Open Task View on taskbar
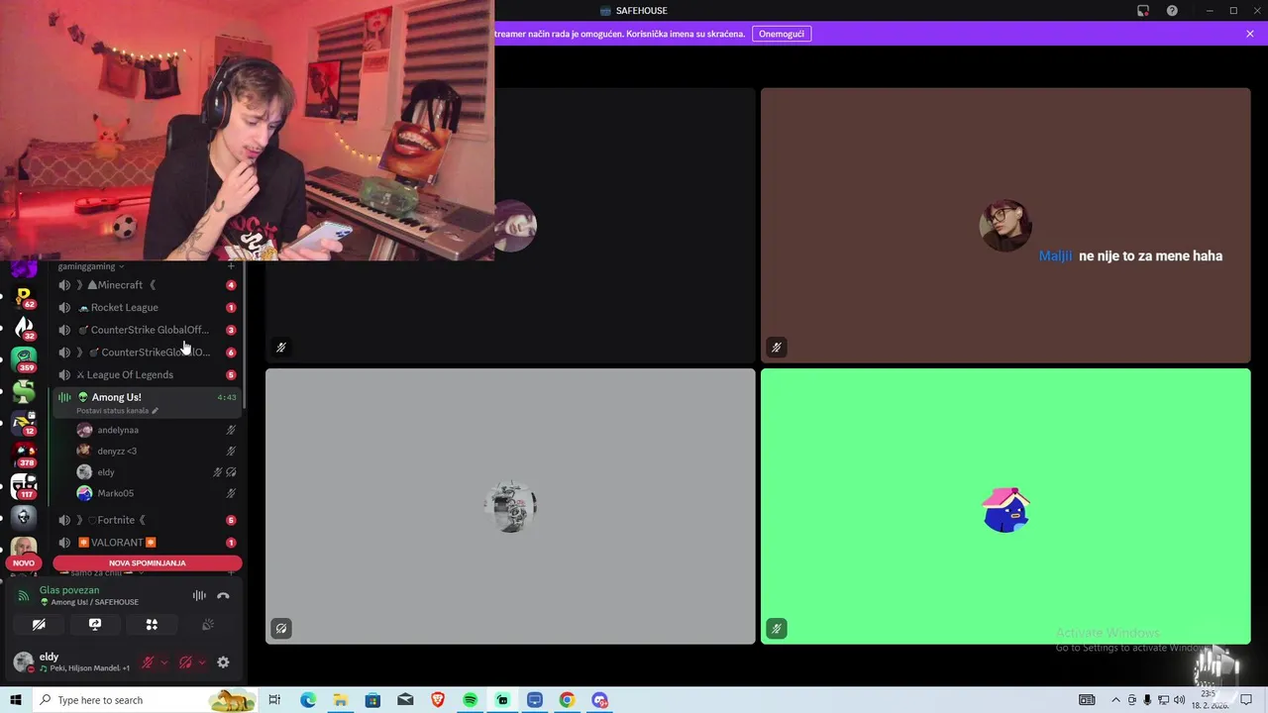 [274, 700]
